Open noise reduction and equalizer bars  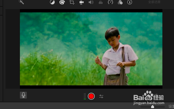point(101,2)
